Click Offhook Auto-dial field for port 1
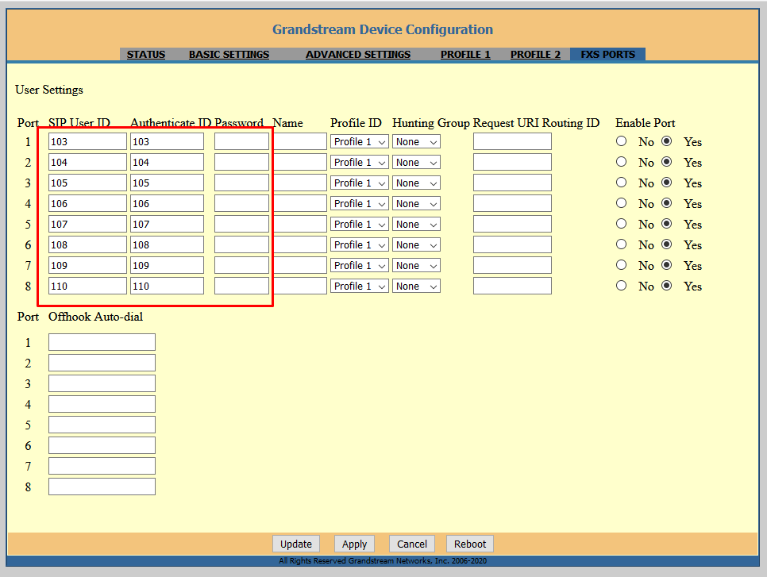This screenshot has width=767, height=577. pyautogui.click(x=102, y=342)
